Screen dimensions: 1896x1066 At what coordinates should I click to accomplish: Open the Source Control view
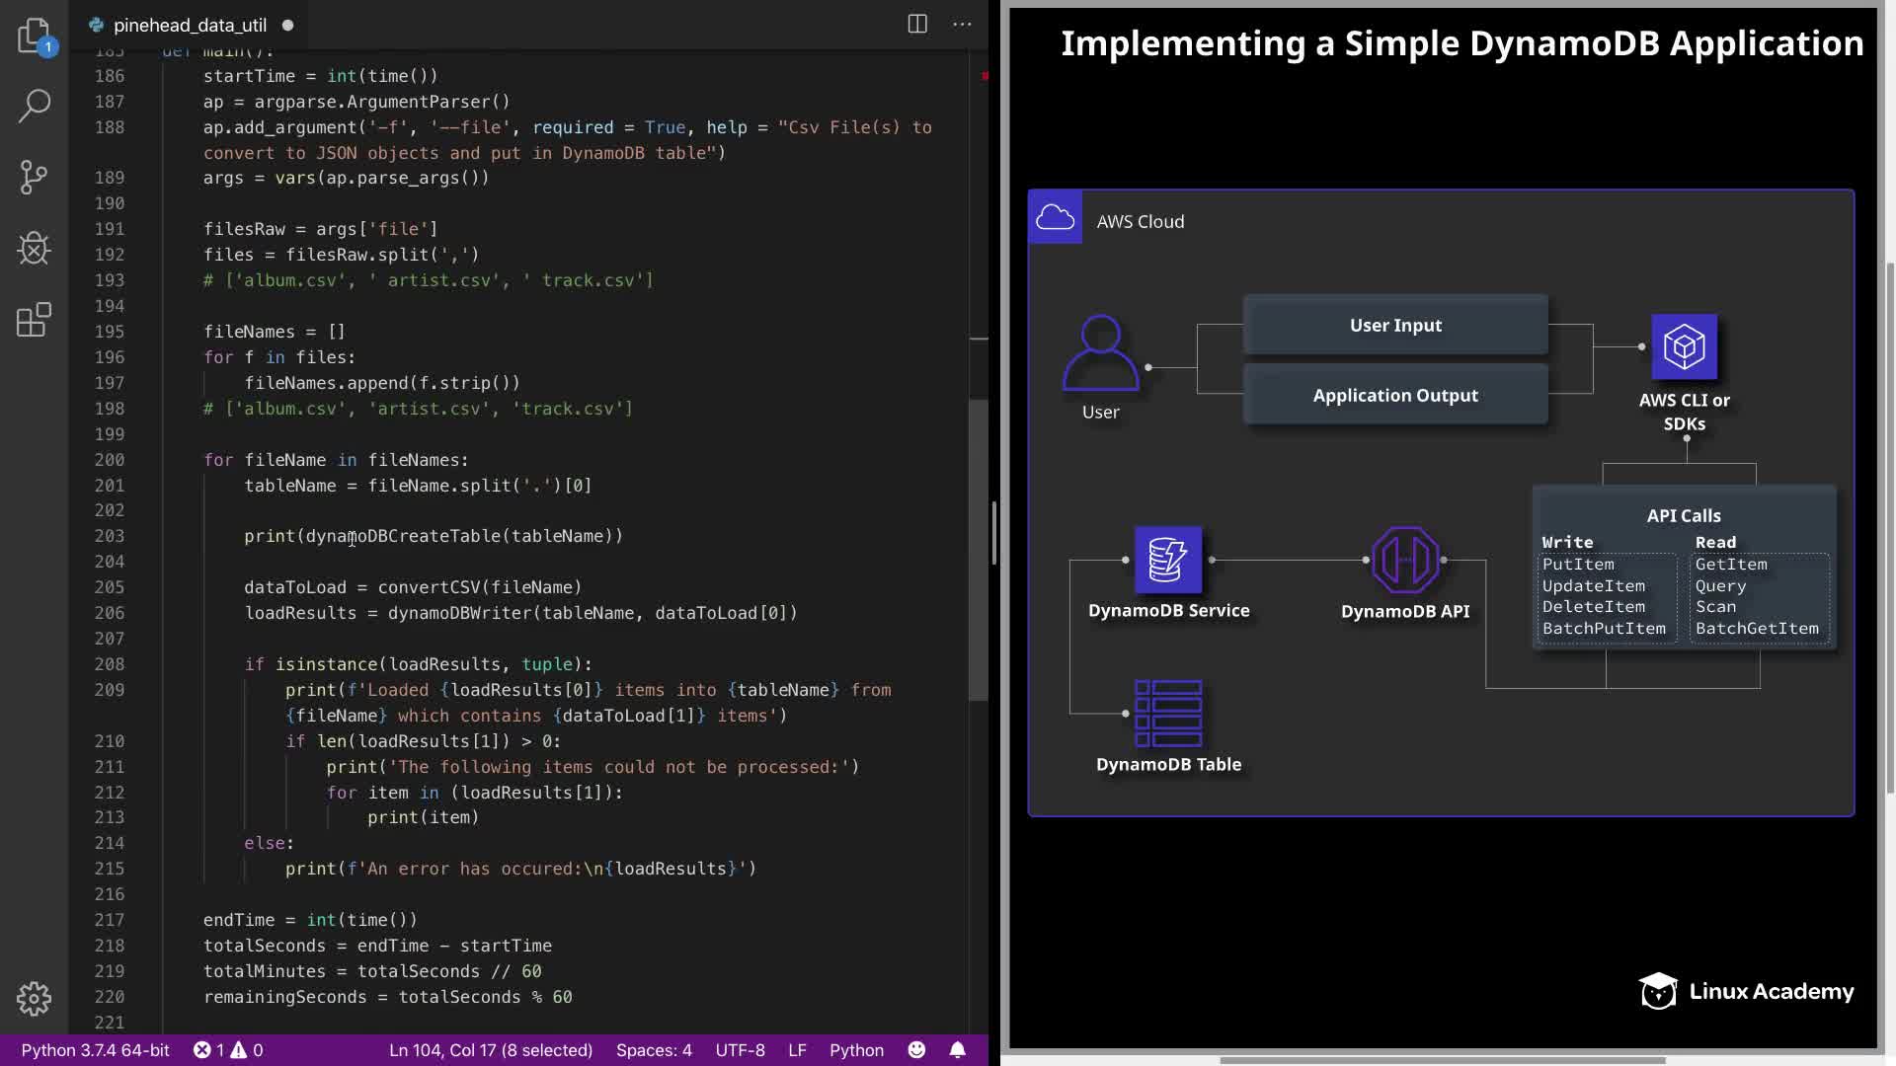click(34, 178)
